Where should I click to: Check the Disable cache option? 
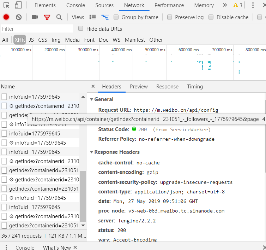point(211,17)
